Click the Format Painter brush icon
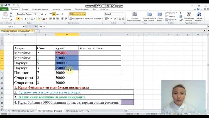 (11, 20)
